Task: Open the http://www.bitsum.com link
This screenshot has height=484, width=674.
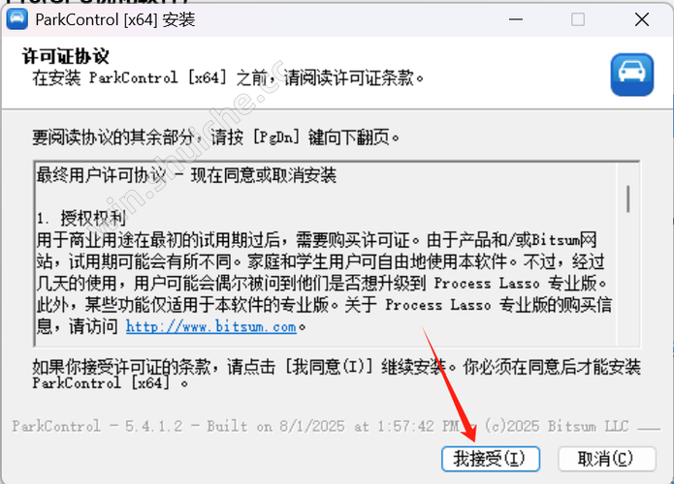Action: click(x=211, y=326)
